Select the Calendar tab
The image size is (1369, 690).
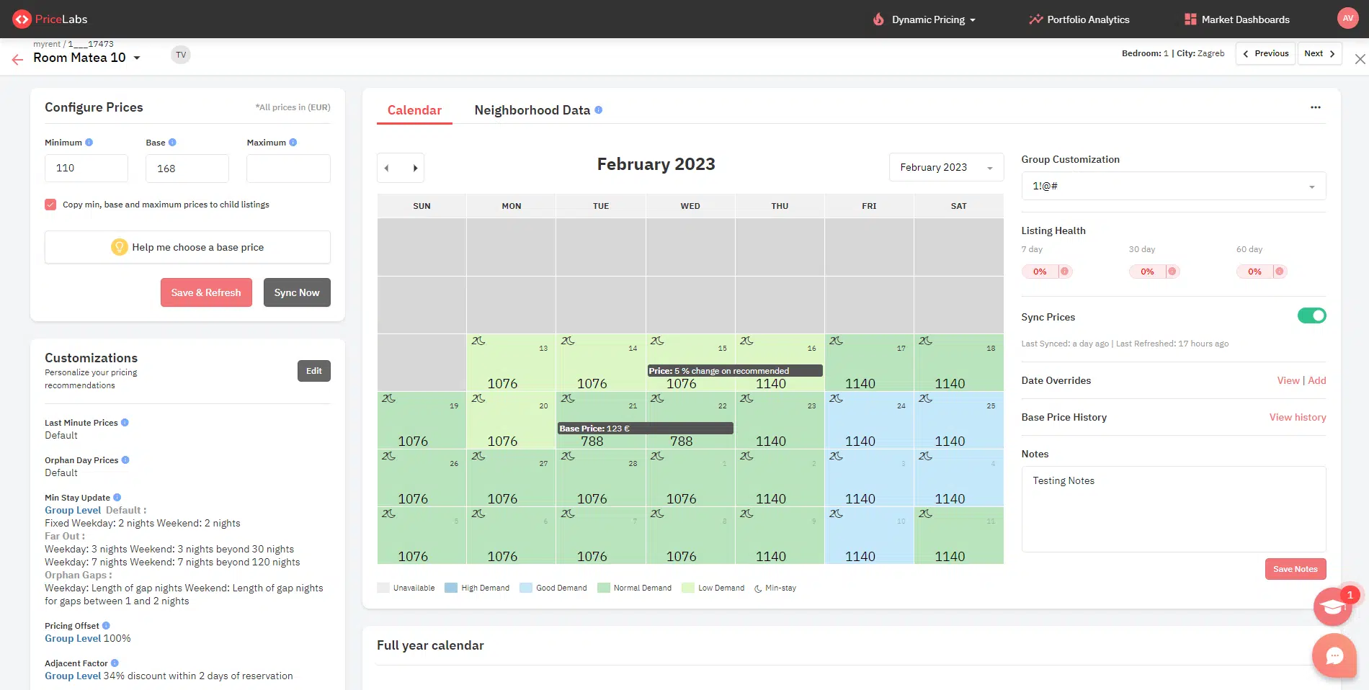point(414,110)
